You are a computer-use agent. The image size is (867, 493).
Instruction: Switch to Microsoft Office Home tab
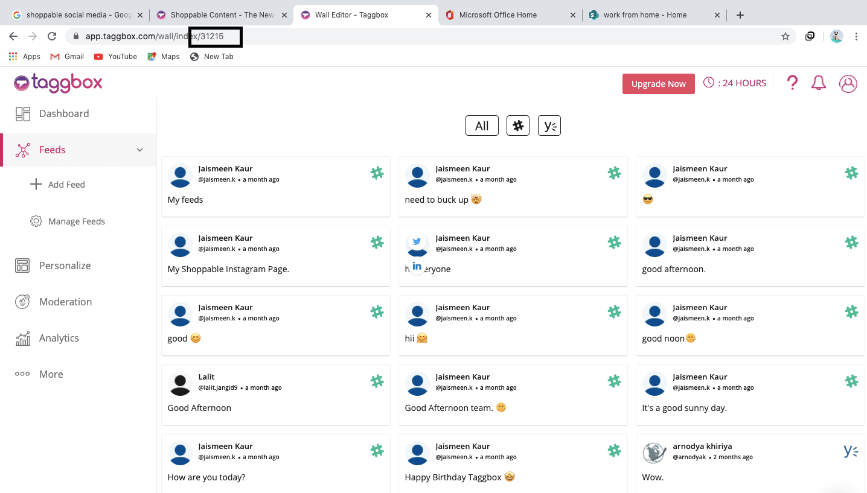(497, 15)
